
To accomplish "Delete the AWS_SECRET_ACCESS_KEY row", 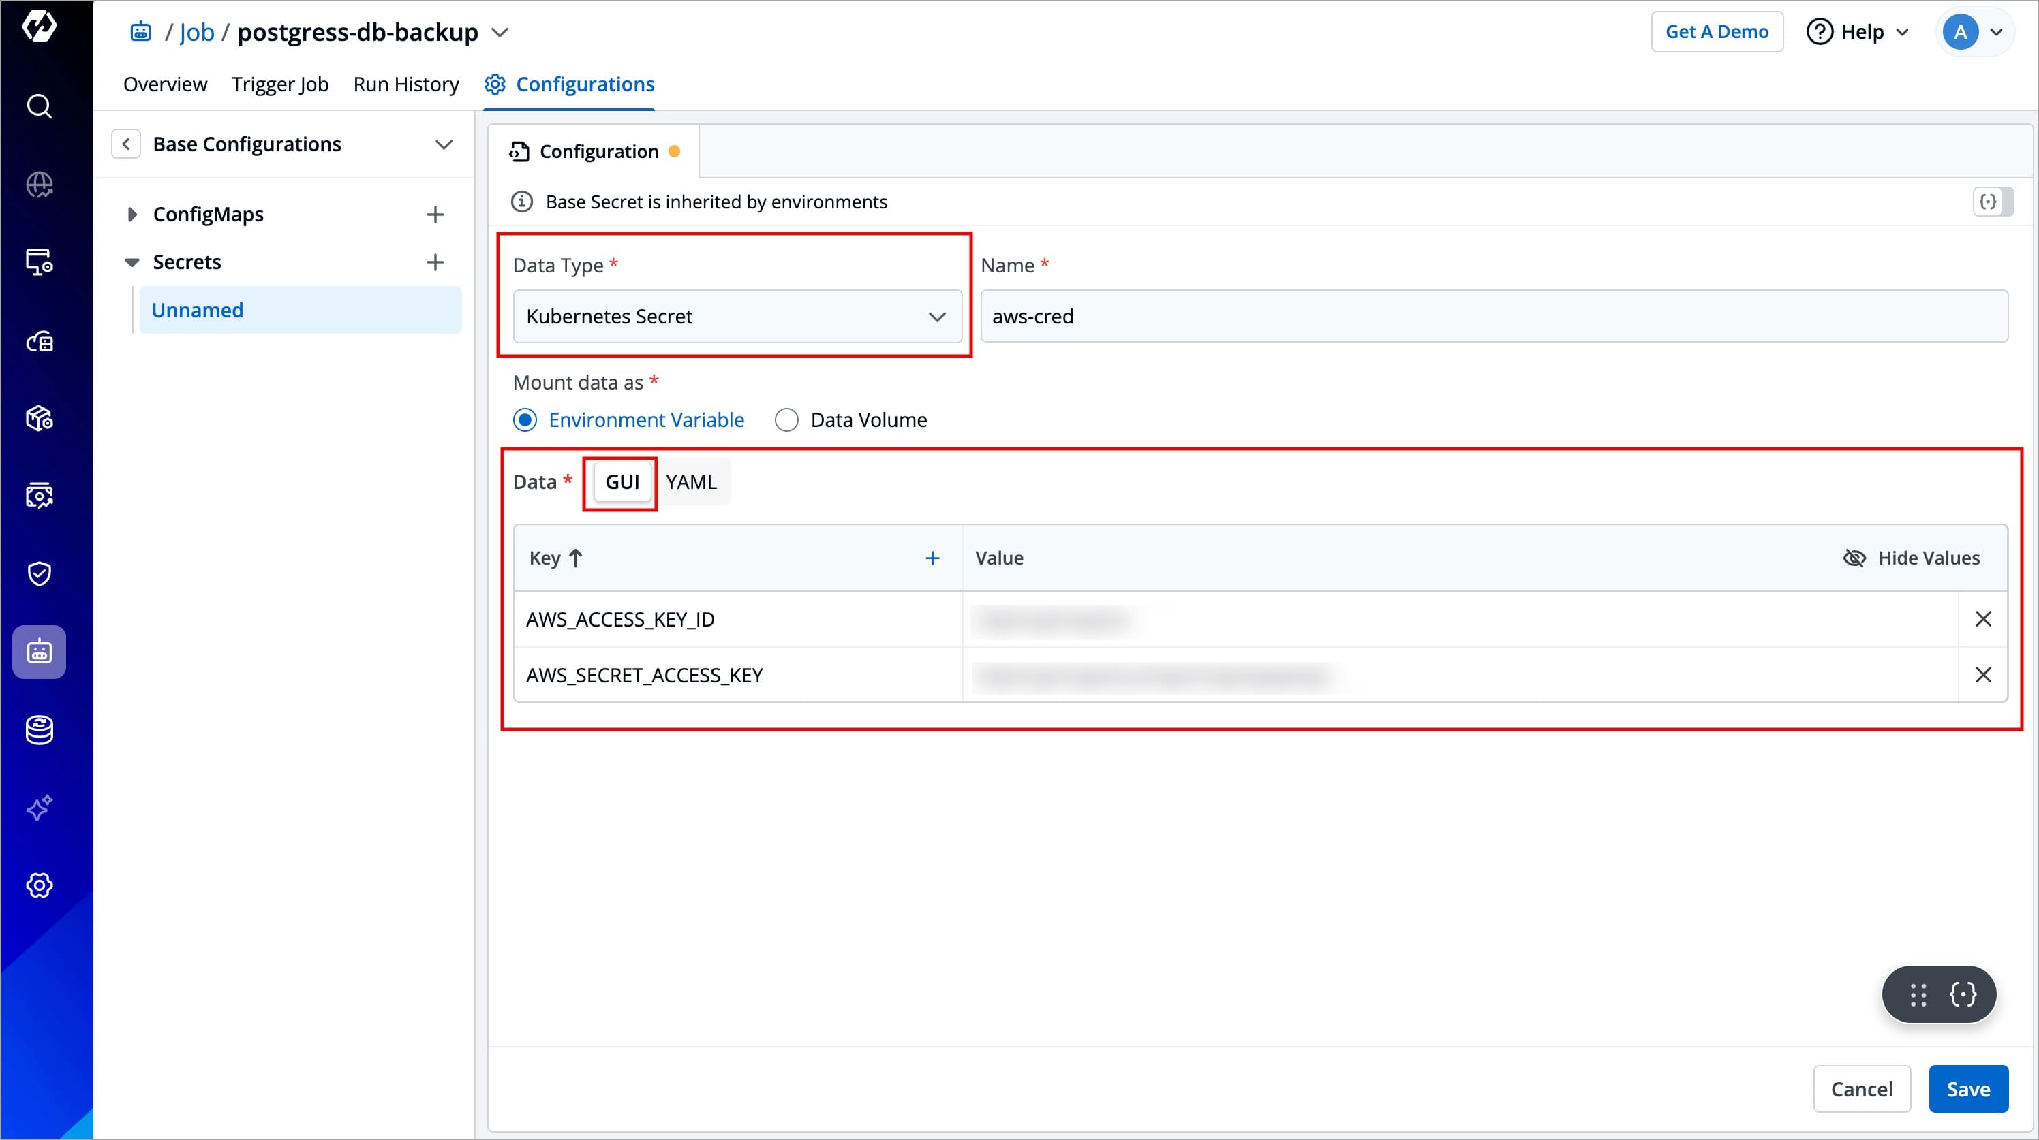I will point(1983,675).
